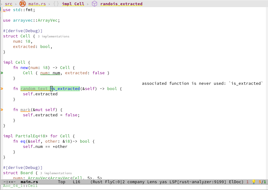
Task: Click the '-> bool' return type of is_extracted
Action: click(x=108, y=89)
